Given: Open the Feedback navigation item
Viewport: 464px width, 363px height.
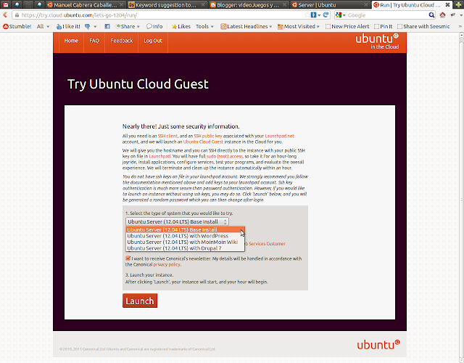Looking at the screenshot, I should pos(122,41).
